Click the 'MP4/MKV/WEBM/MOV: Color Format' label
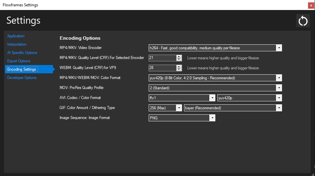Image resolution: width=315 pixels, height=176 pixels. tap(90, 78)
